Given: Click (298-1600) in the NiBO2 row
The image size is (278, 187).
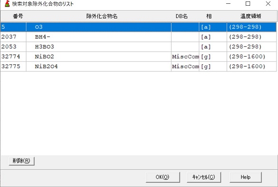Looking at the screenshot, I should 247,57.
